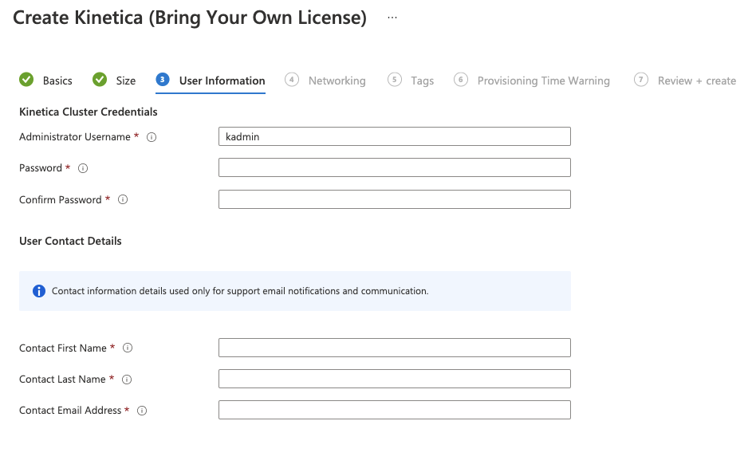752x476 pixels.
Task: Focus the Contact First Name field
Action: [395, 348]
